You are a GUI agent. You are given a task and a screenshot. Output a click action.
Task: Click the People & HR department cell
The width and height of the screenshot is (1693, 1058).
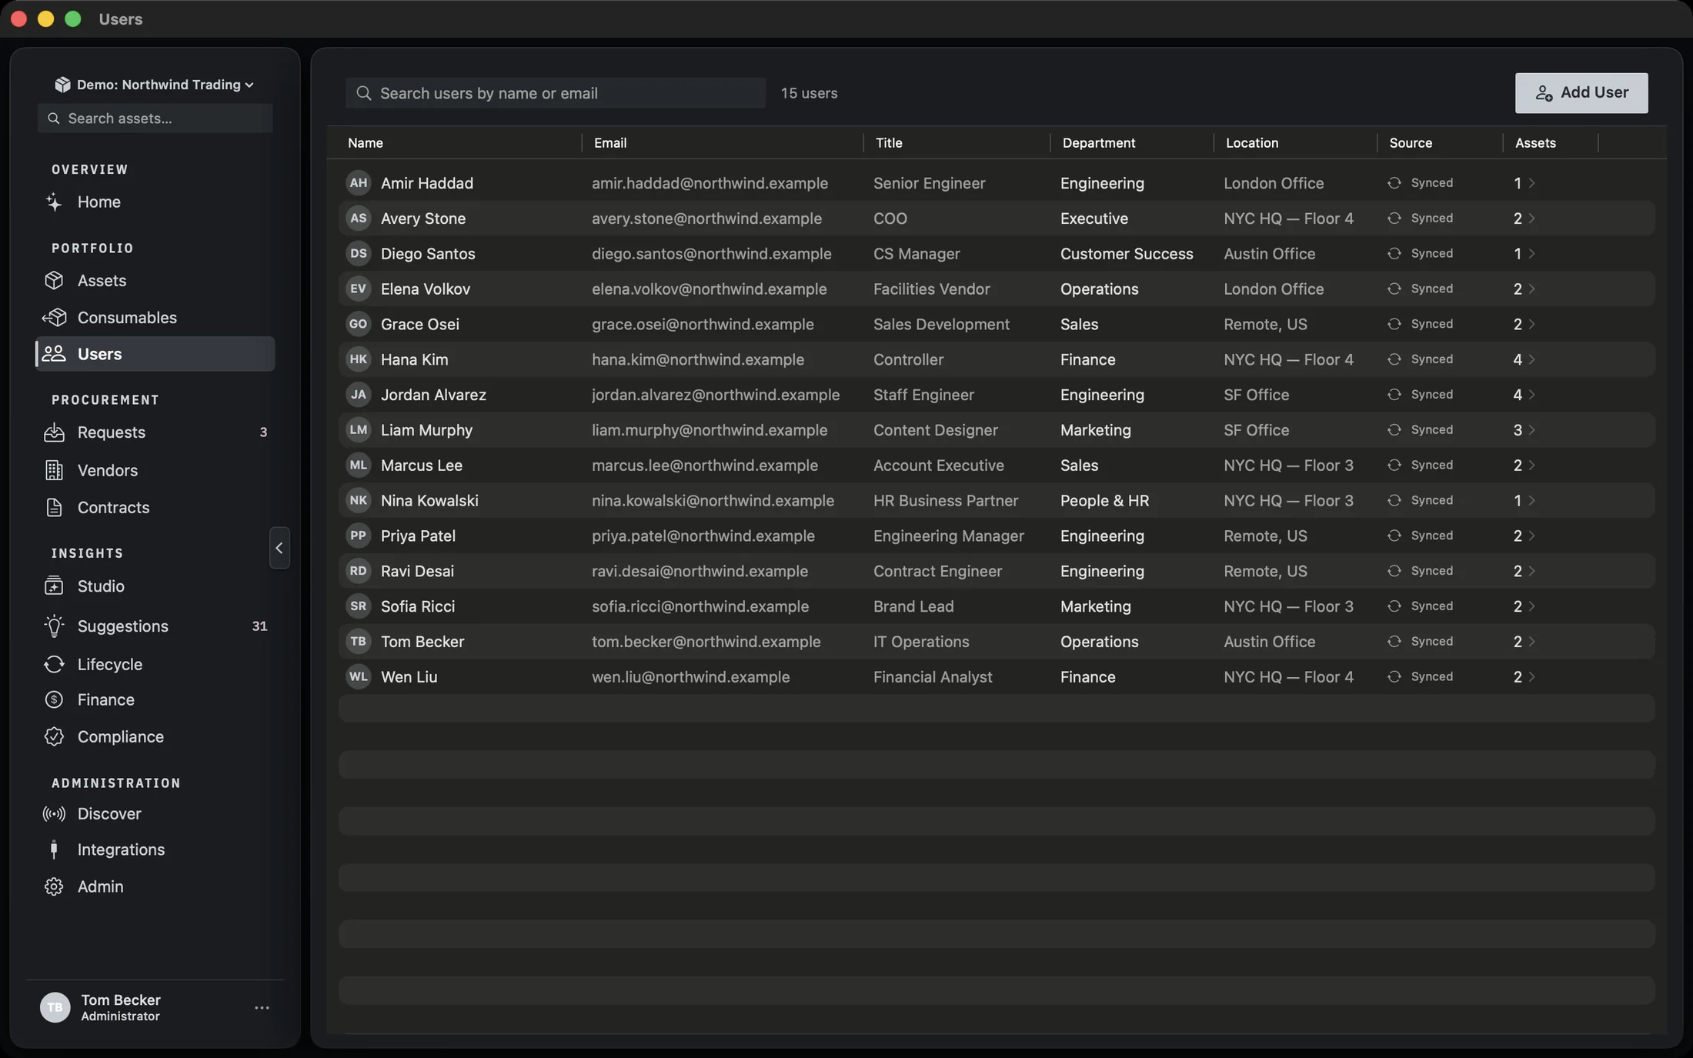point(1104,501)
